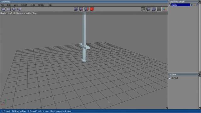Open the File menu

point(3,5)
